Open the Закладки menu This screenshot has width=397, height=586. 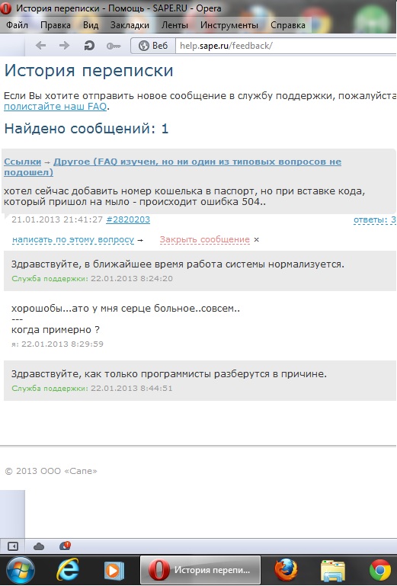coord(130,25)
